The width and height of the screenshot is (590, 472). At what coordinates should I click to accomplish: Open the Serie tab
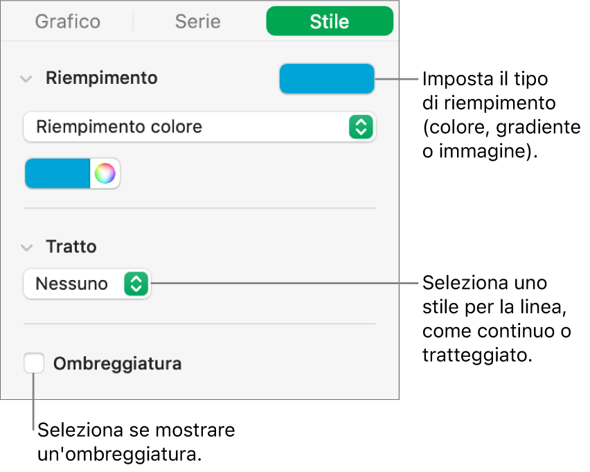[x=199, y=21]
